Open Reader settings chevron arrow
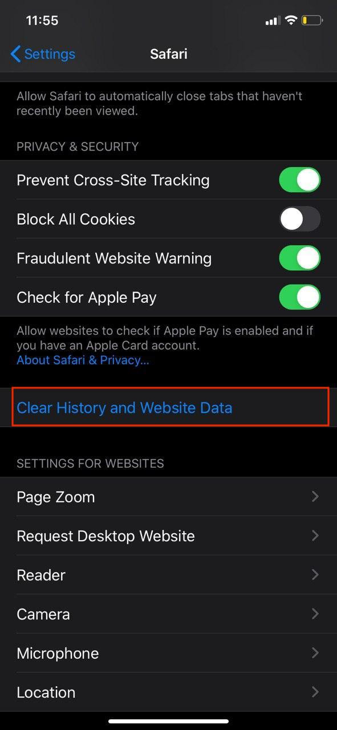The image size is (337, 730). tap(315, 575)
